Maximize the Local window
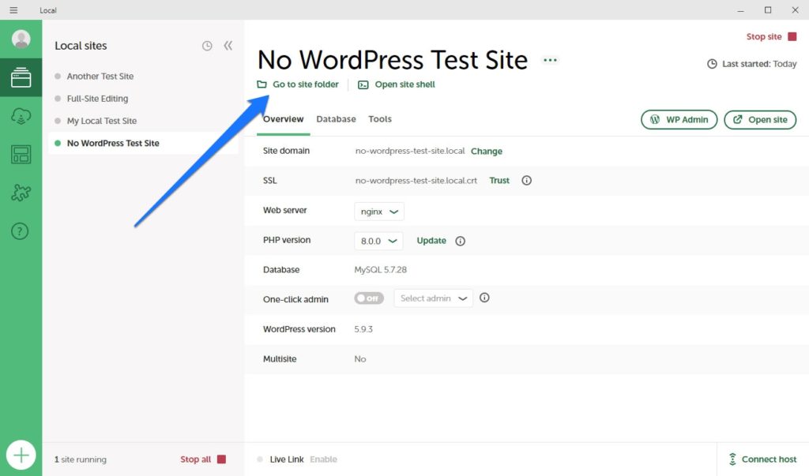Viewport: 809px width, 476px height. point(768,9)
